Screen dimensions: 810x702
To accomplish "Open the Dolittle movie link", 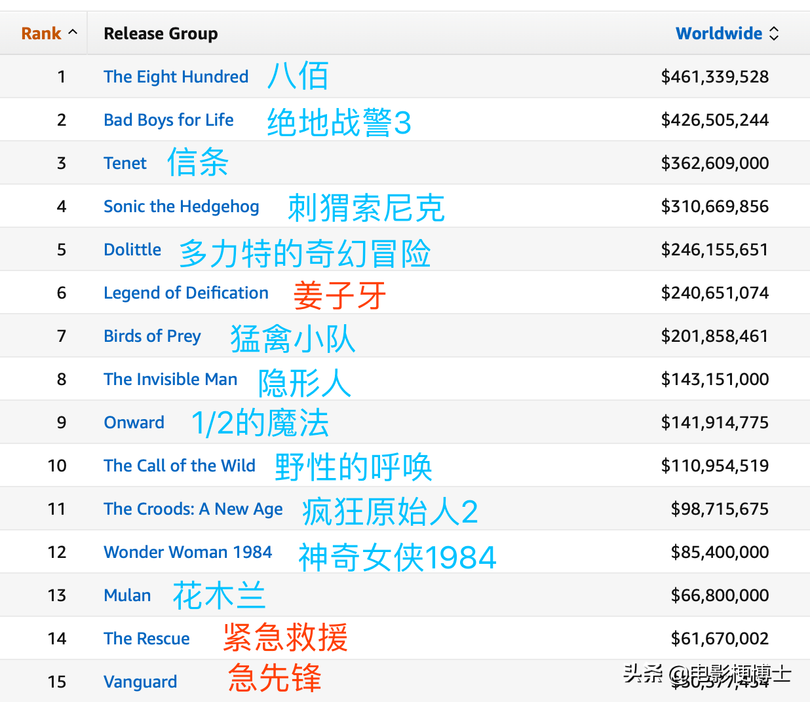I will pos(132,249).
